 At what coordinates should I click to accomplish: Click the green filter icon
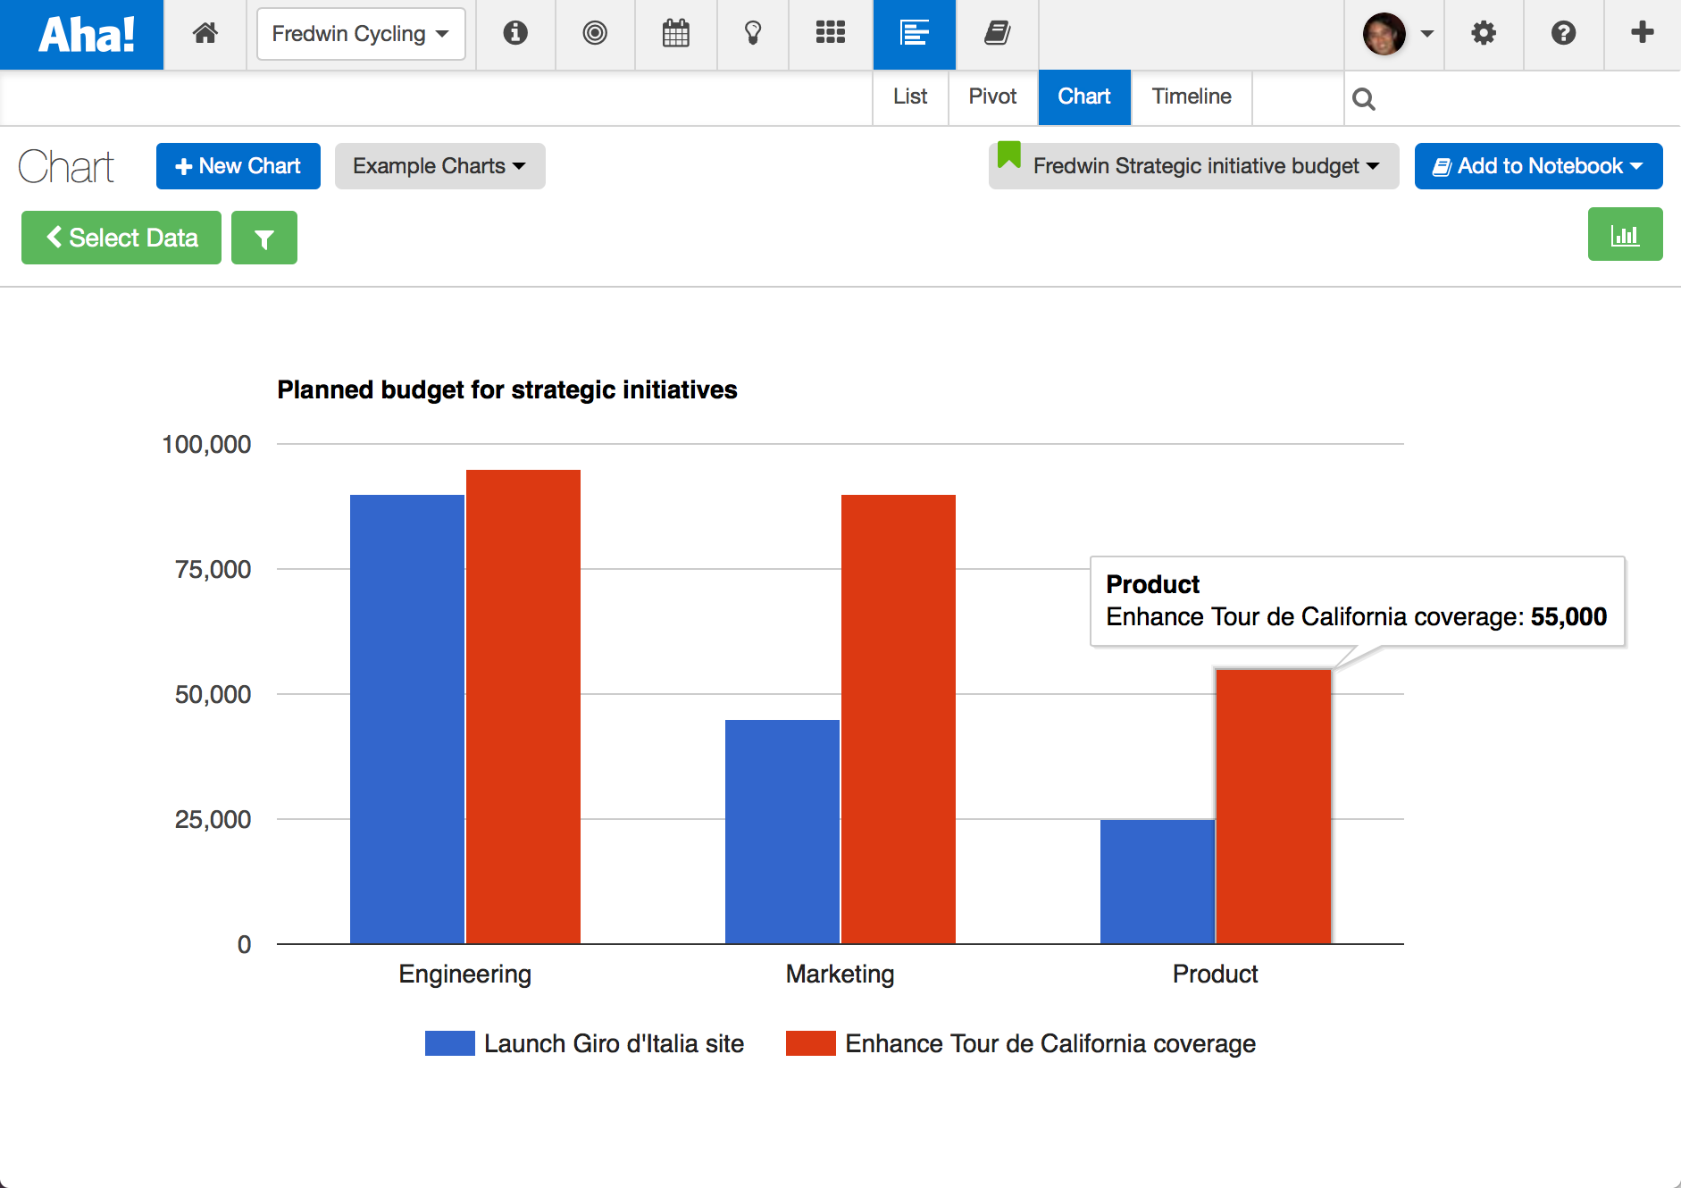tap(263, 238)
